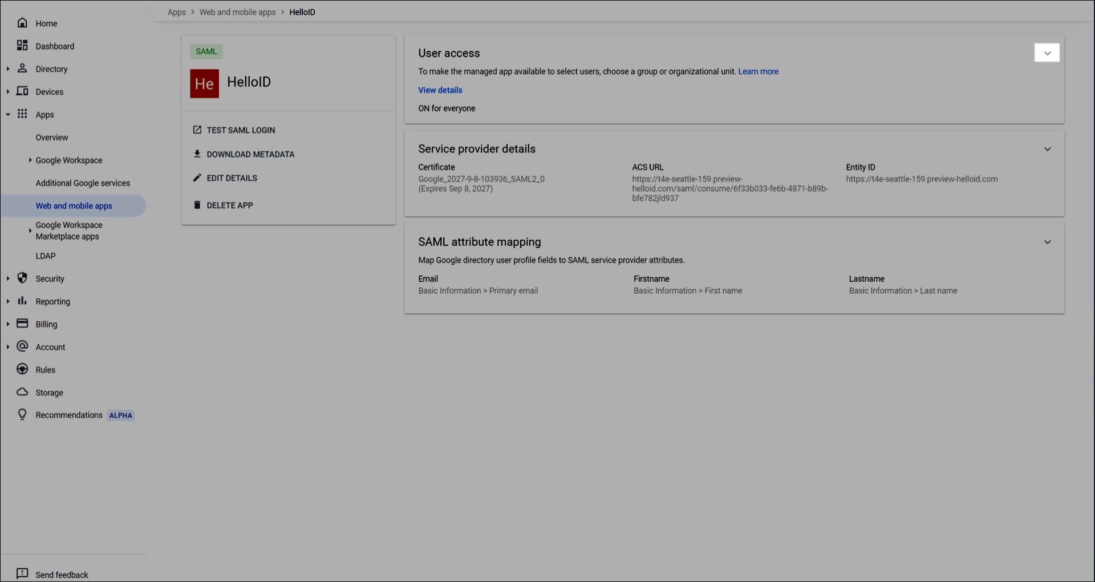Expand the Reporting section arrow
Screen dimensions: 1095x582
[x=8, y=301]
